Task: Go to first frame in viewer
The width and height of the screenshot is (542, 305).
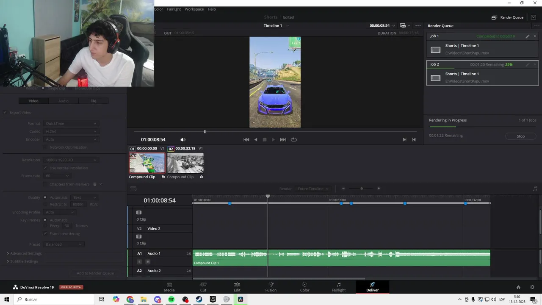Action: 246,139
